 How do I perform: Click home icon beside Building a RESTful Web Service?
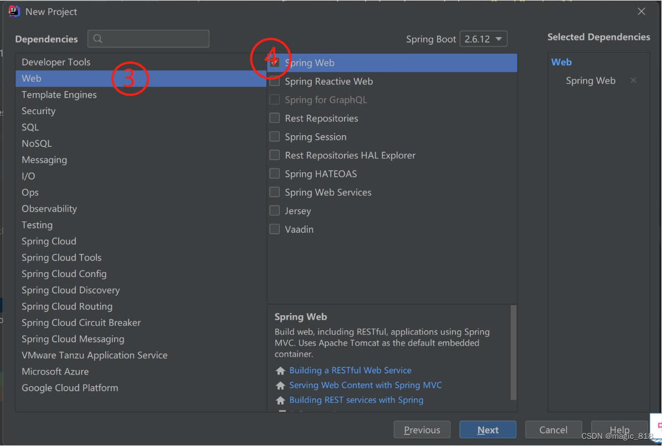pyautogui.click(x=280, y=371)
